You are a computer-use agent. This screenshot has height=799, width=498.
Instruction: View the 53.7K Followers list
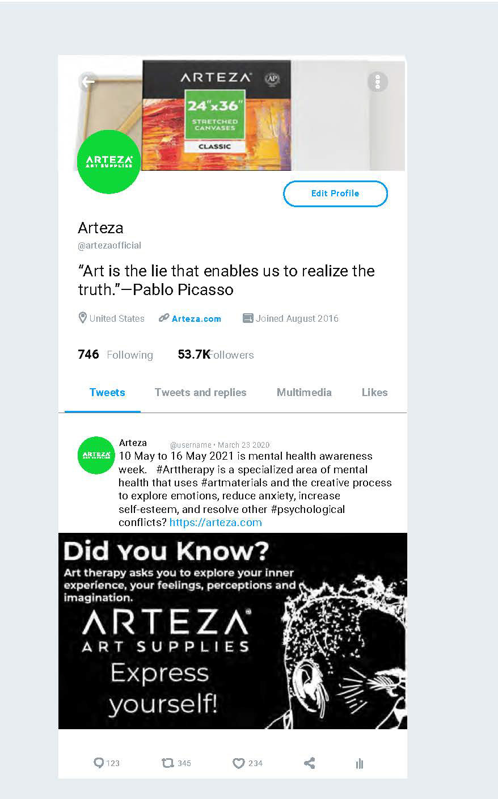pos(216,355)
